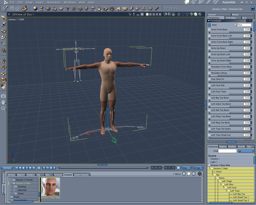Select the 3D Text tool
The image size is (256, 205).
(x=67, y=9)
